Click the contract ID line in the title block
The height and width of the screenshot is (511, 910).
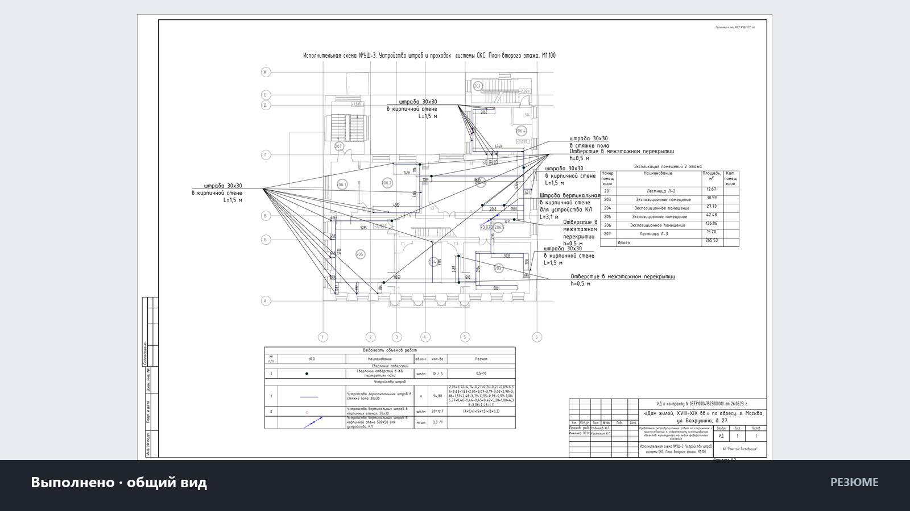[703, 403]
